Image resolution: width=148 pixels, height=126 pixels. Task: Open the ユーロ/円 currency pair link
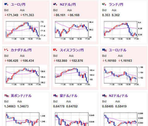[18, 5]
